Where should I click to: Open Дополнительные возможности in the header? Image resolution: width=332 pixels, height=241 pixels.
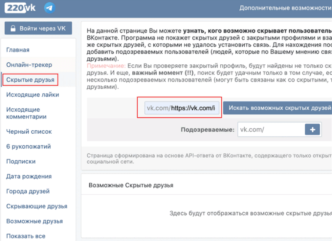click(x=285, y=8)
